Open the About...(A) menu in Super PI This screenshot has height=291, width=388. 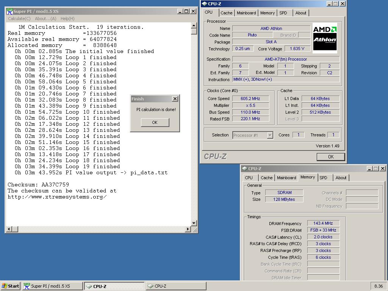45,19
